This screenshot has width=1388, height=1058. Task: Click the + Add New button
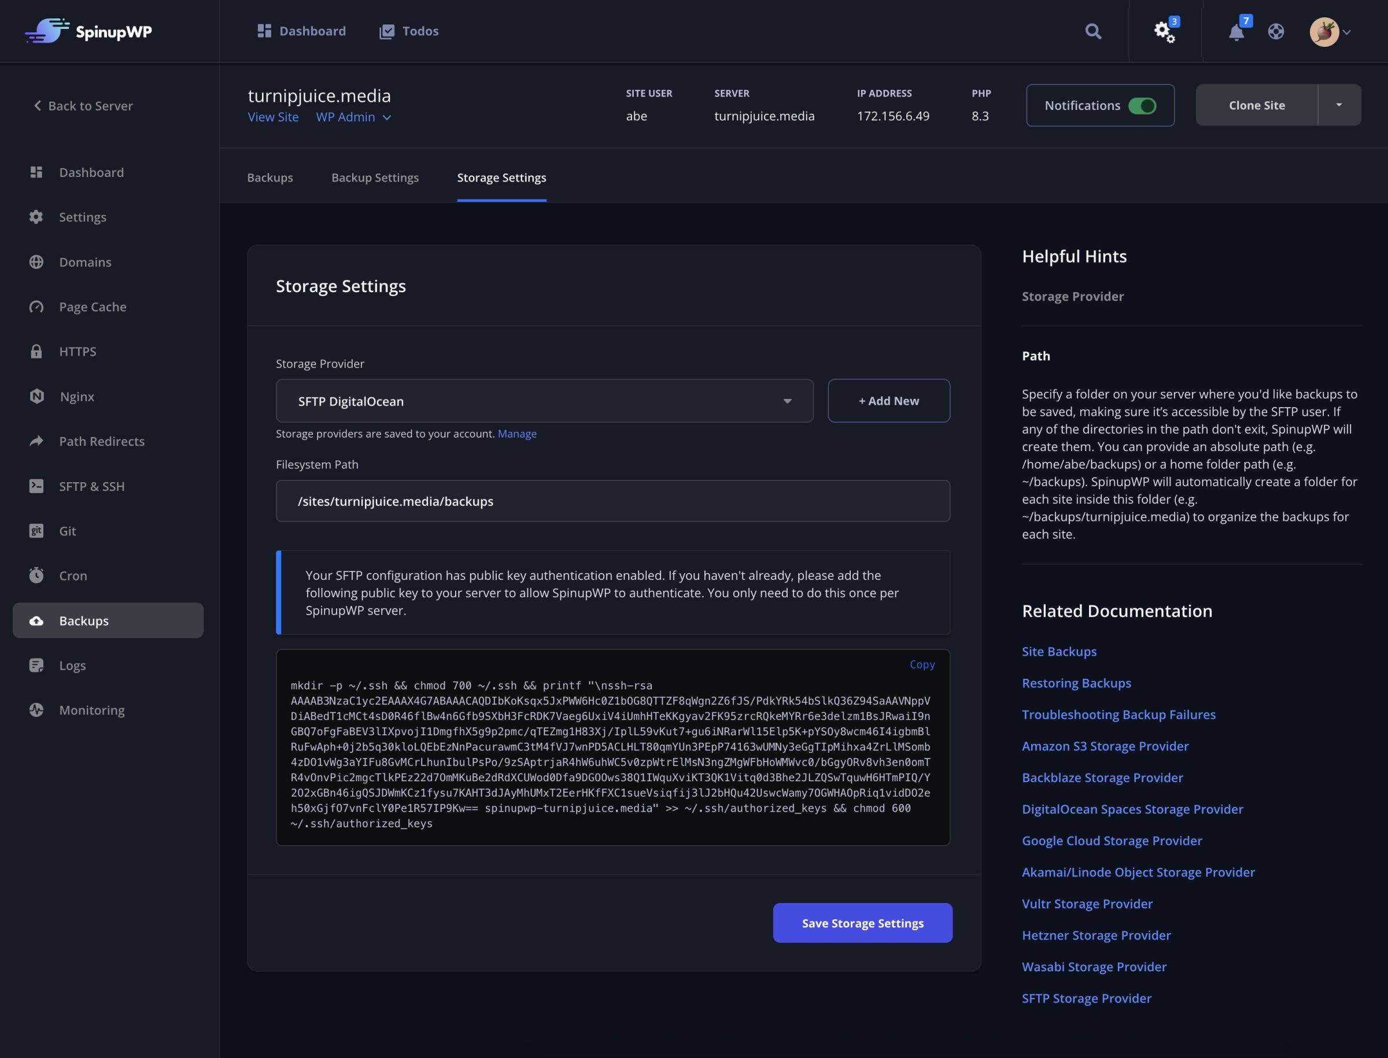[x=888, y=401]
